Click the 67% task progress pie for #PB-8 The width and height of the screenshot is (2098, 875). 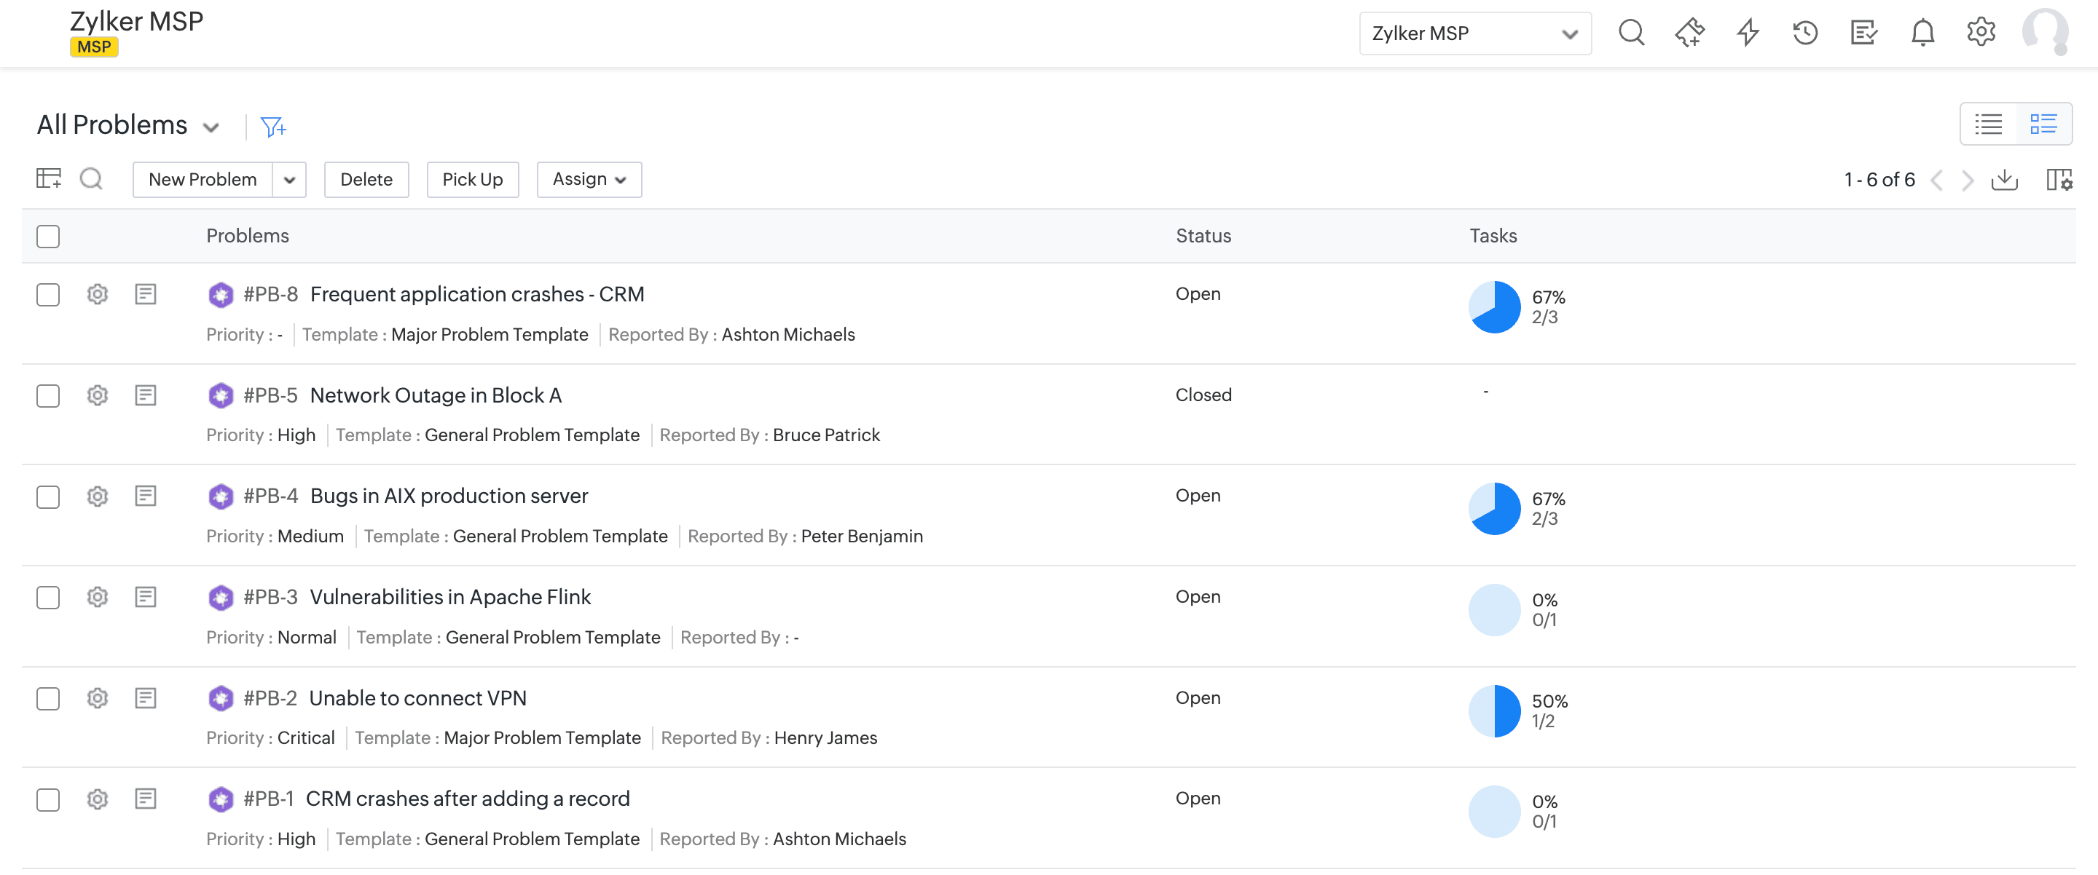1493,307
